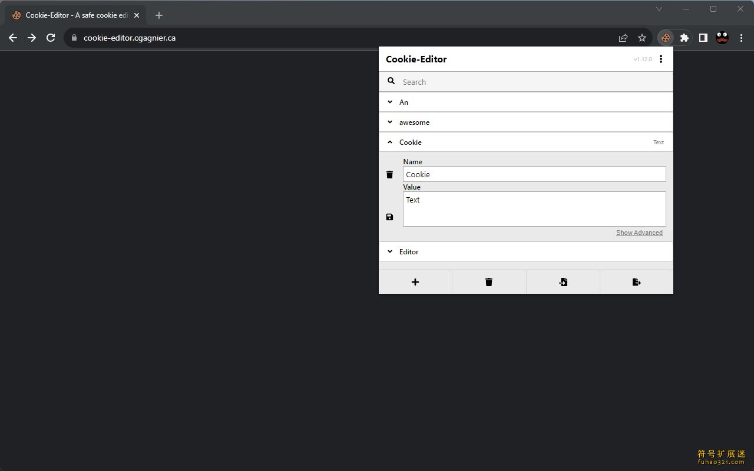The image size is (754, 471).
Task: Expand the "An" cookie row
Action: click(525, 102)
